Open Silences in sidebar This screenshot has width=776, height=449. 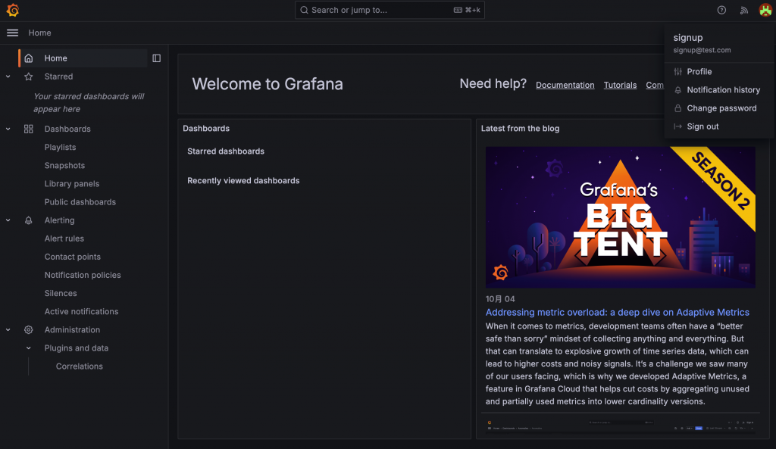(x=61, y=294)
